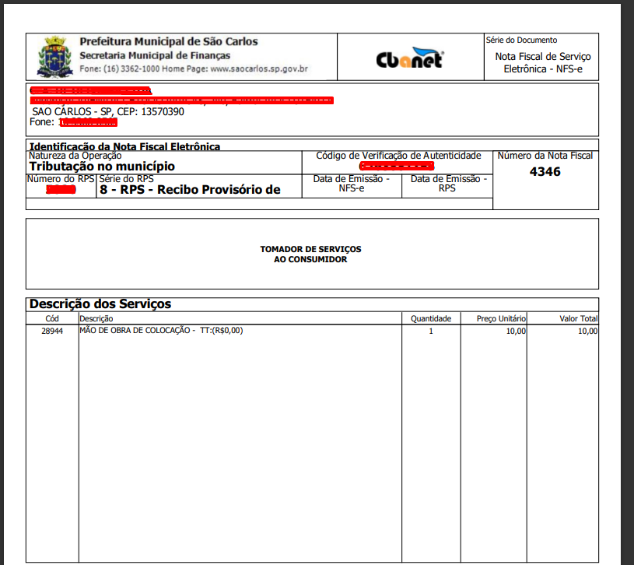
Task: Select 'Secretaria Municipal de Finanças' text
Action: point(155,55)
